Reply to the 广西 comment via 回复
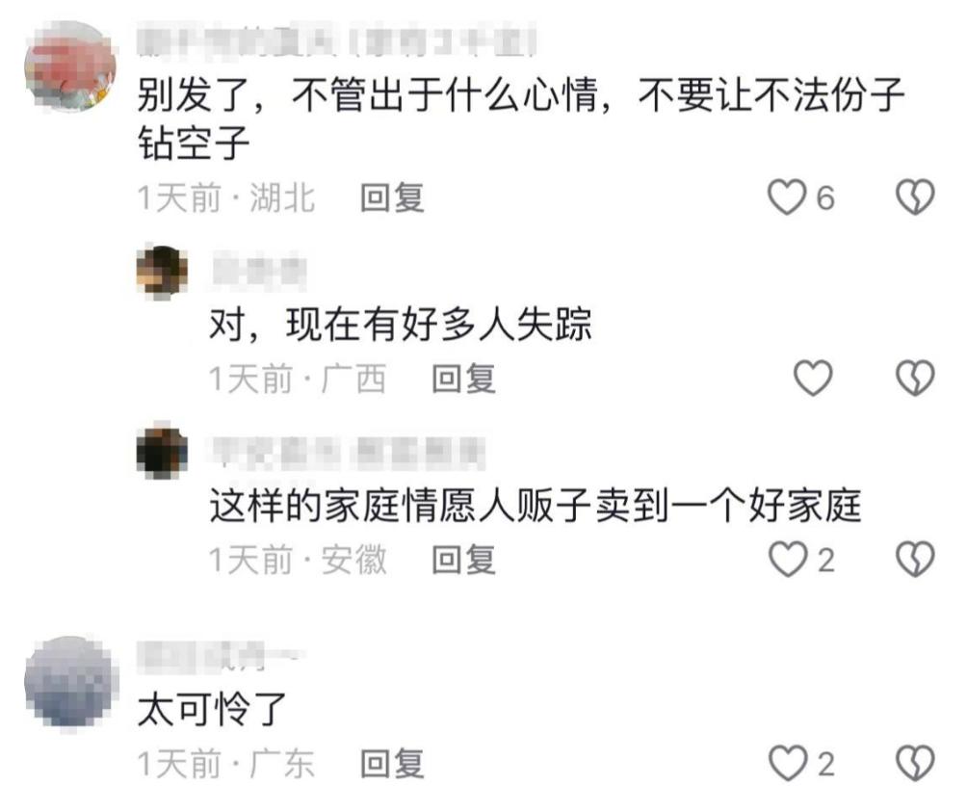 pyautogui.click(x=464, y=379)
